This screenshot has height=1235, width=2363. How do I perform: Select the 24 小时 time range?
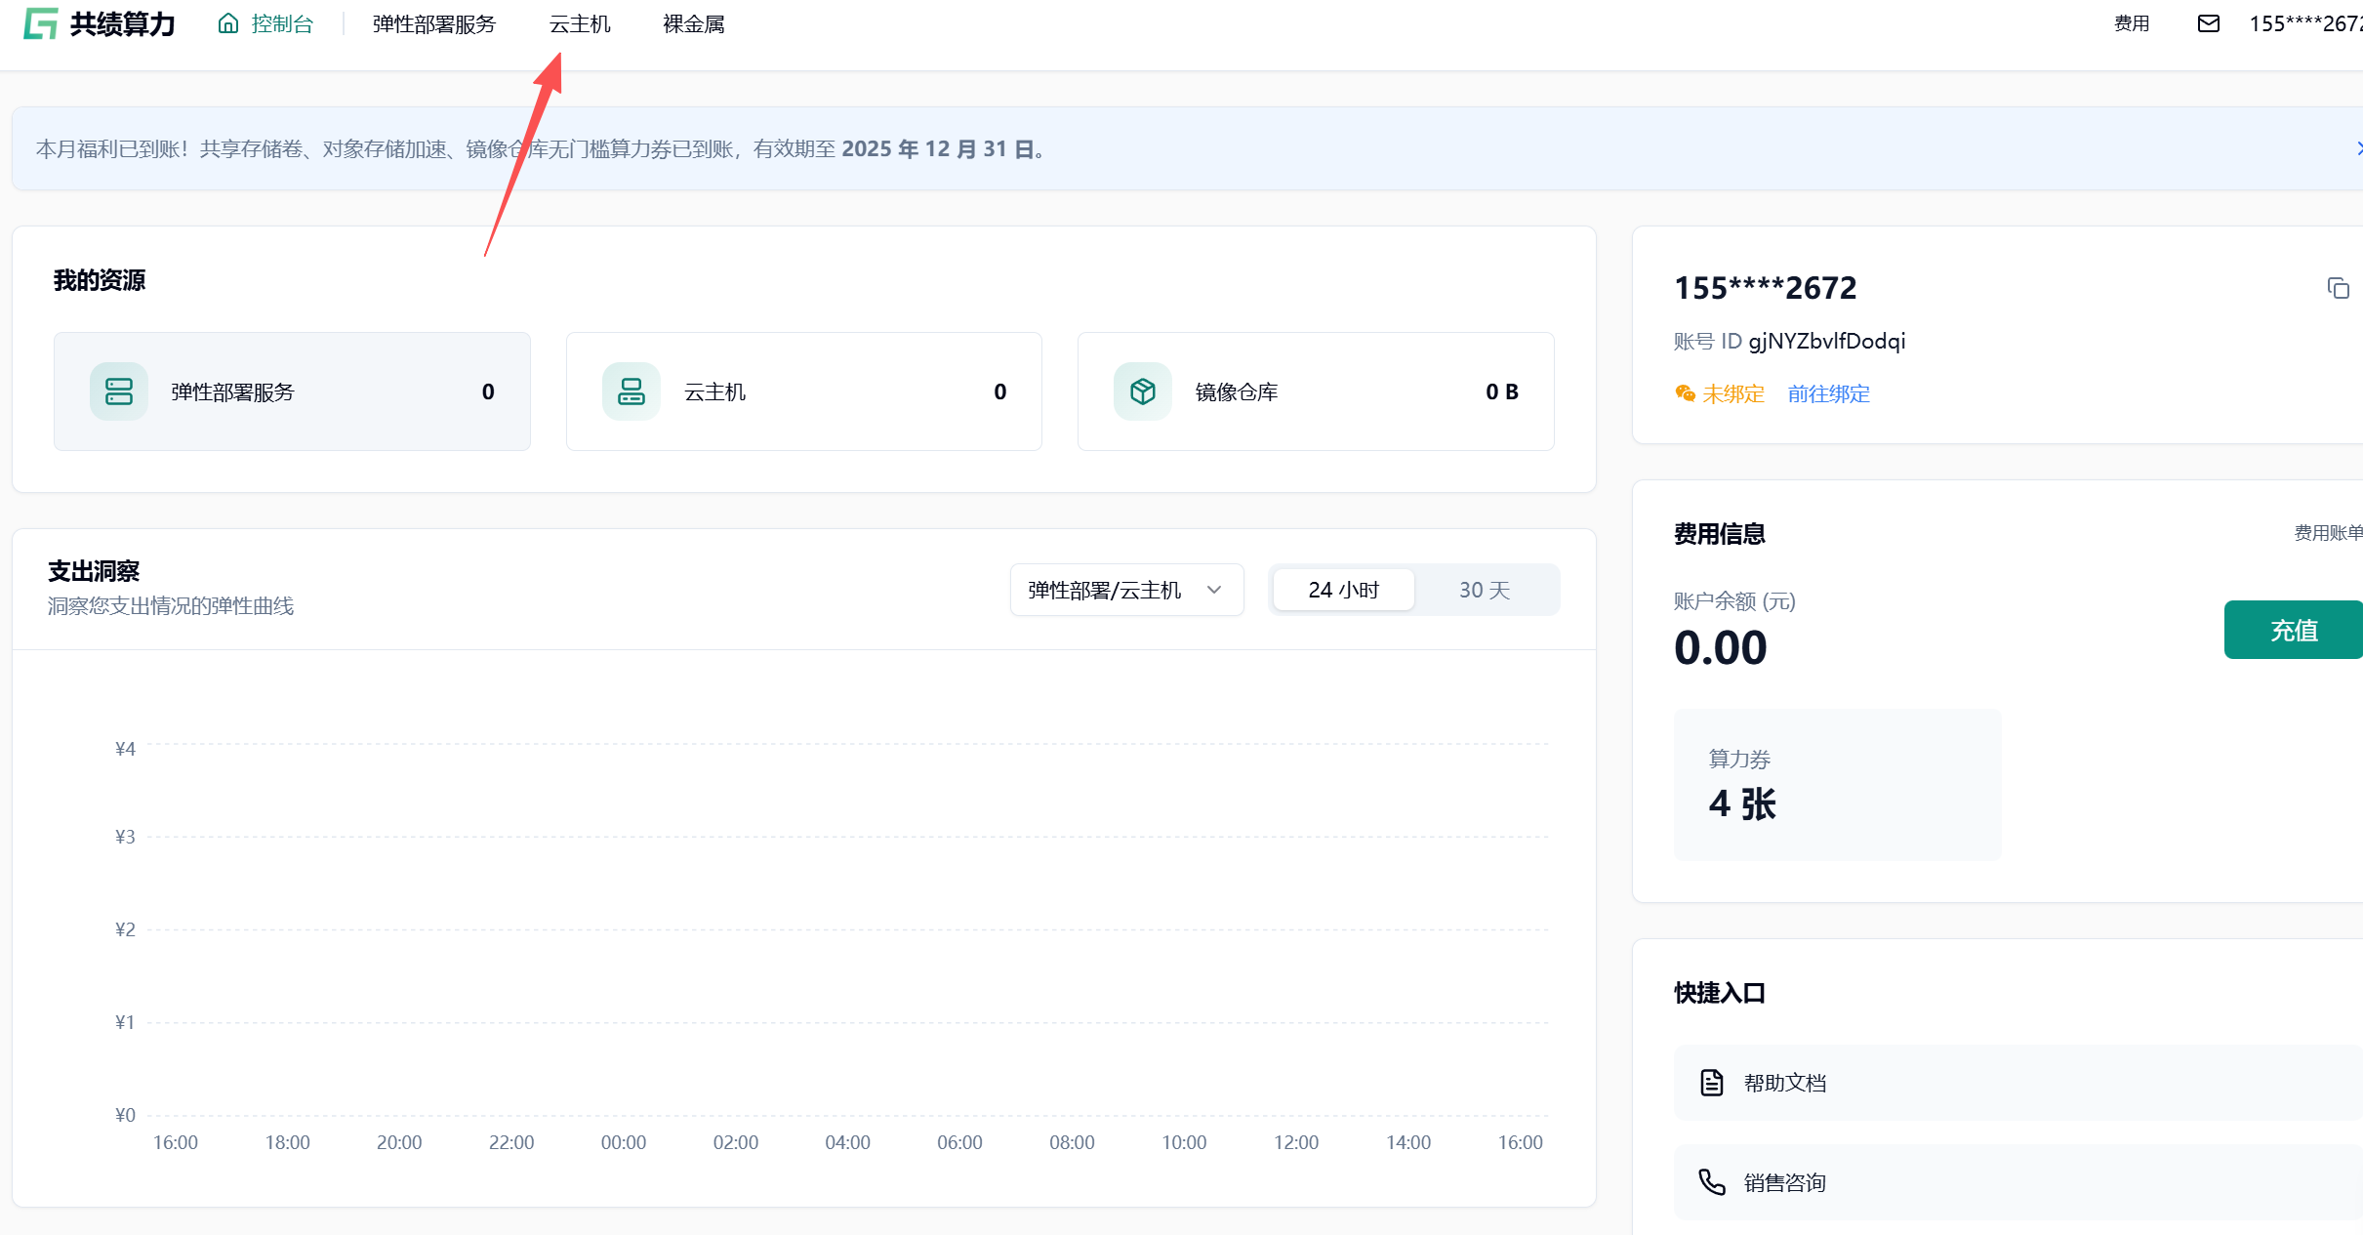click(x=1343, y=590)
